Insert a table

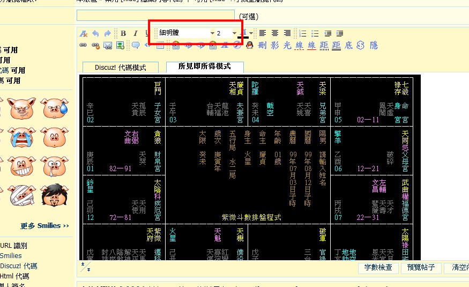(x=160, y=46)
